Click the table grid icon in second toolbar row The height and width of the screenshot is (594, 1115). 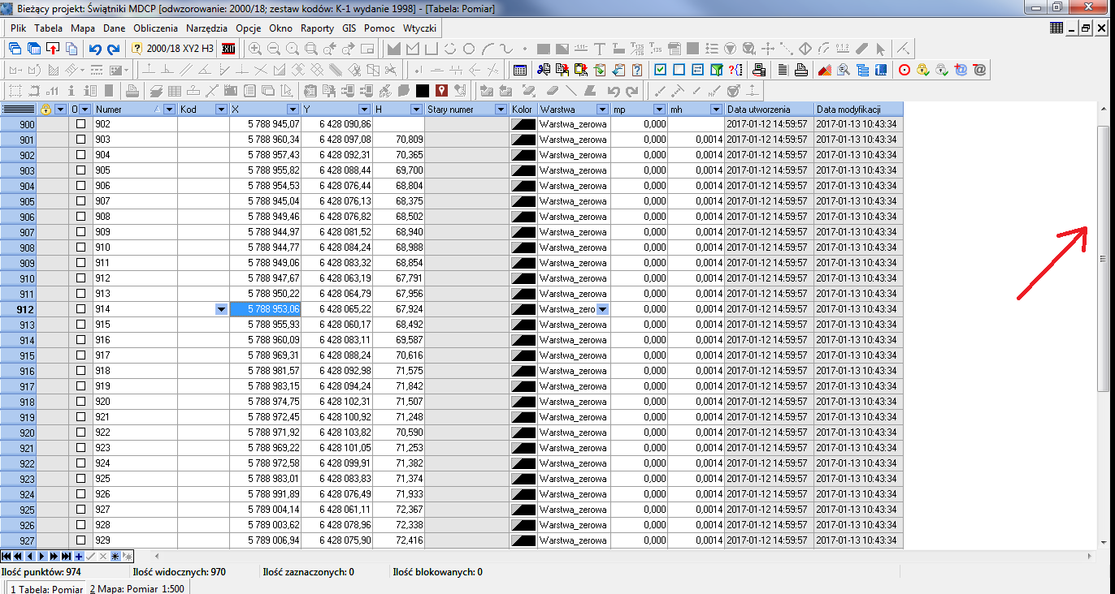(x=518, y=70)
